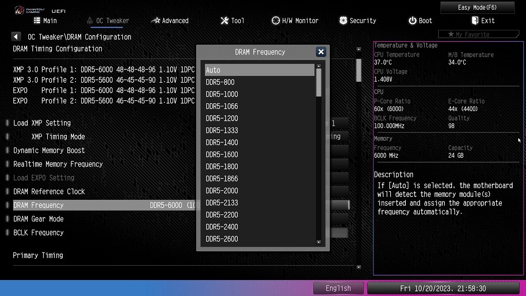This screenshot has height=296, width=526.
Task: Click the main page scroll-down arrow
Action: click(x=359, y=268)
